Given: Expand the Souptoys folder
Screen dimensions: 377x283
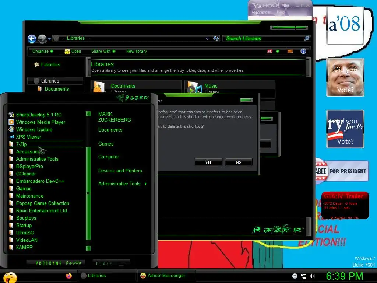Looking at the screenshot, I should tap(22, 218).
